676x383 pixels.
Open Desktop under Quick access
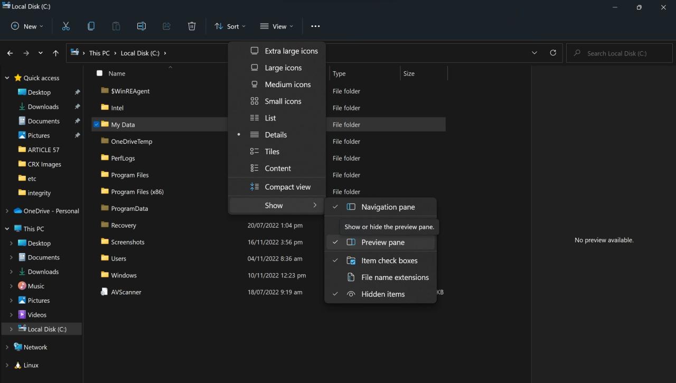coord(39,92)
